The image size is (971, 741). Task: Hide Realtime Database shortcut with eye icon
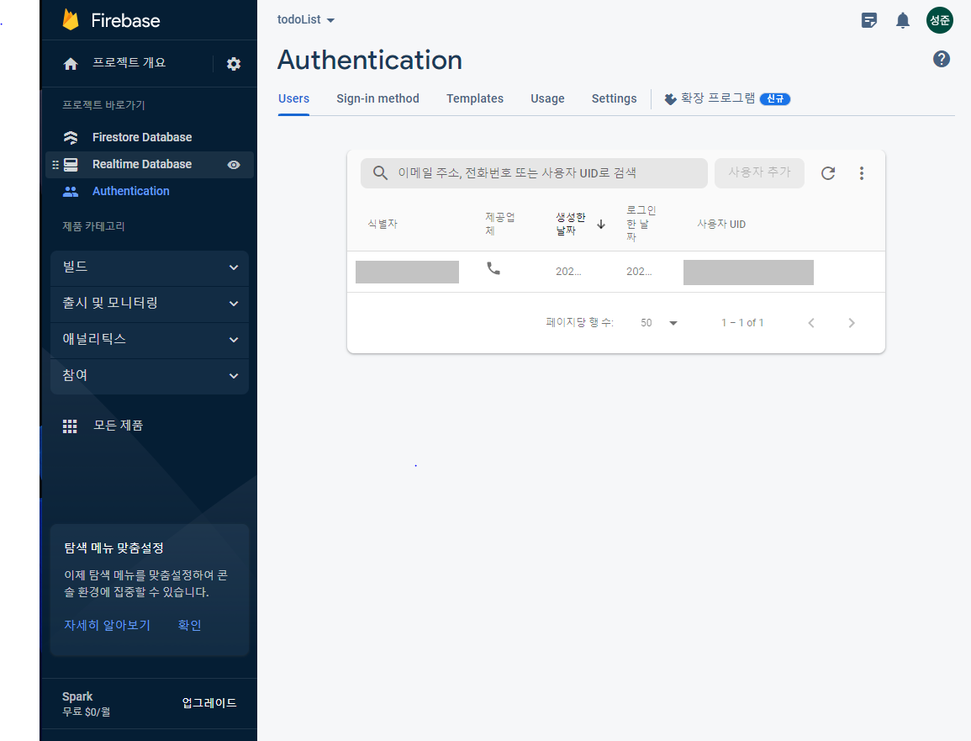[234, 165]
